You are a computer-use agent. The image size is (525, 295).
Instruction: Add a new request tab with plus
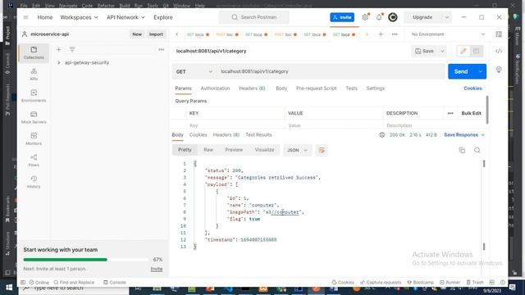click(x=381, y=34)
